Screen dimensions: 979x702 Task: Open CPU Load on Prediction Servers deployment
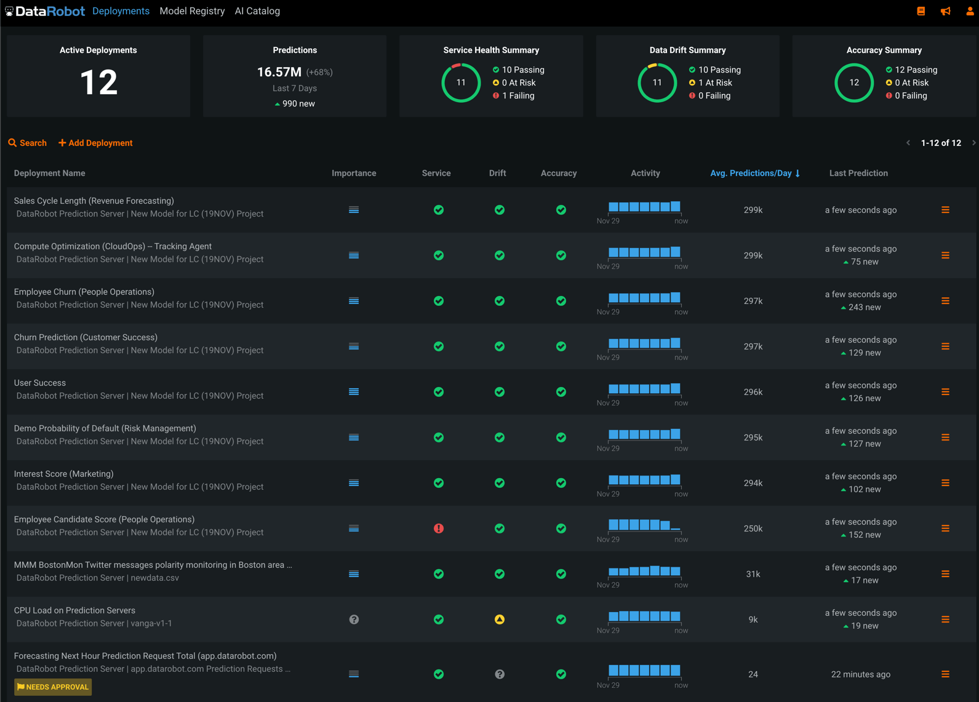coord(74,610)
